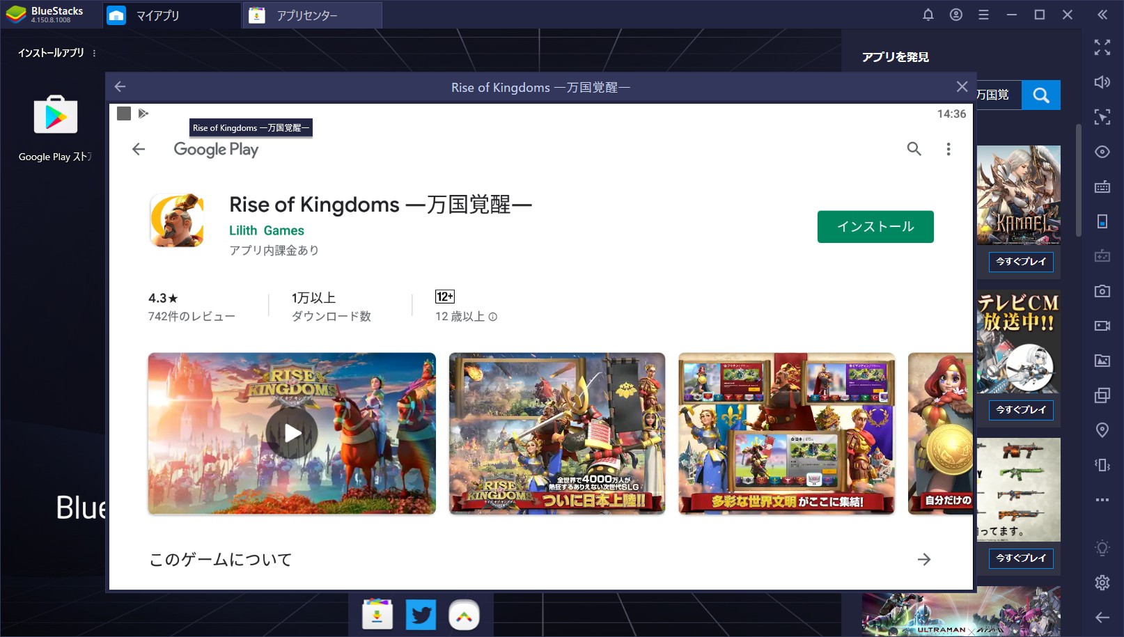Switch to the マイアプリ tab
The width and height of the screenshot is (1124, 637).
[172, 15]
